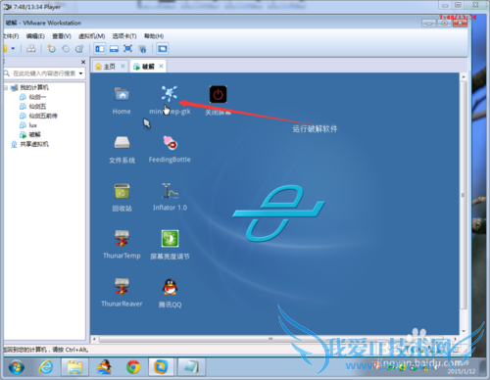Open the 编辑(E) menu
Image resolution: width=490 pixels, height=380 pixels.
click(x=35, y=36)
